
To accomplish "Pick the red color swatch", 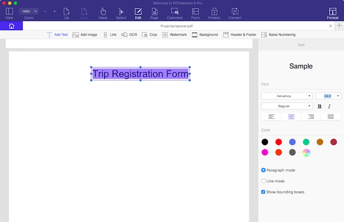I will pos(278,142).
